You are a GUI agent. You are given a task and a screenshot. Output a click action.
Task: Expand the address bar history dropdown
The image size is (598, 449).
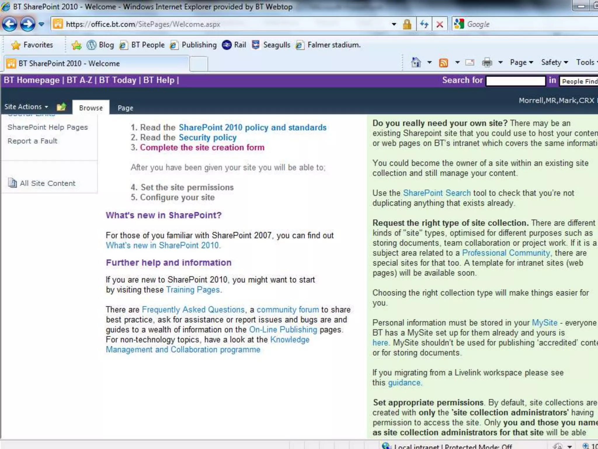coord(394,24)
